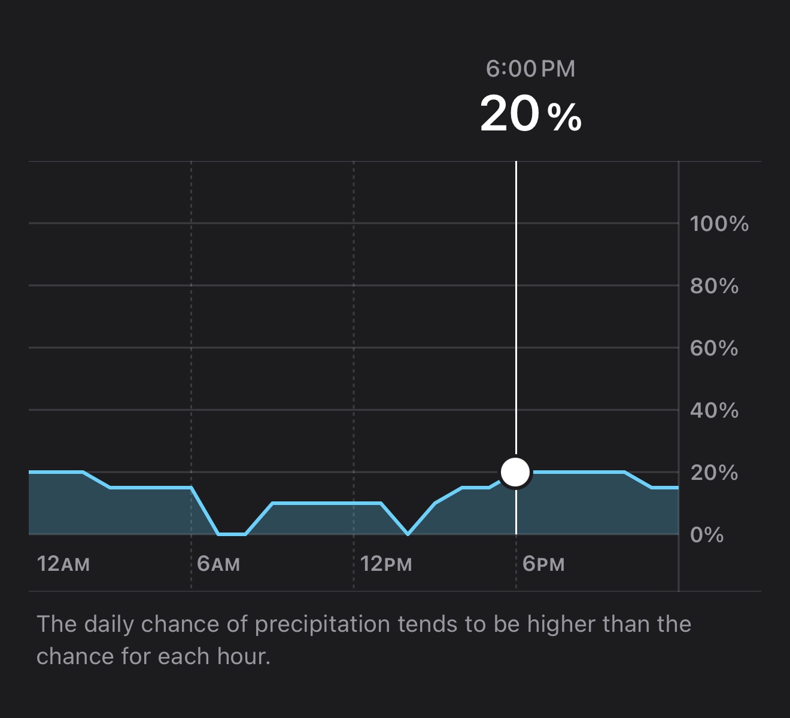Click the daily chance of precipitation note
This screenshot has width=790, height=718.
(x=364, y=640)
